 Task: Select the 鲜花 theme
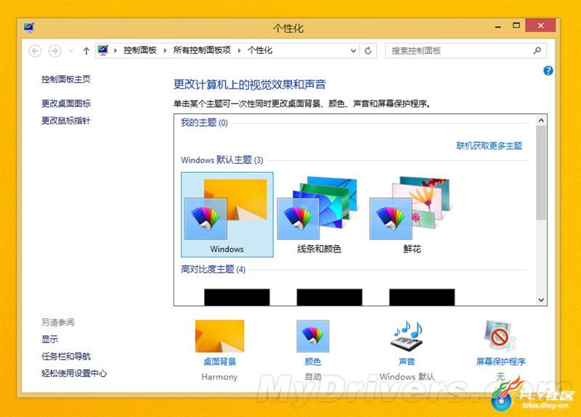click(x=412, y=214)
